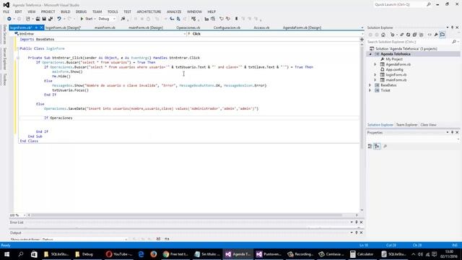
Task: Expand the Ticket project node
Action: [370, 90]
